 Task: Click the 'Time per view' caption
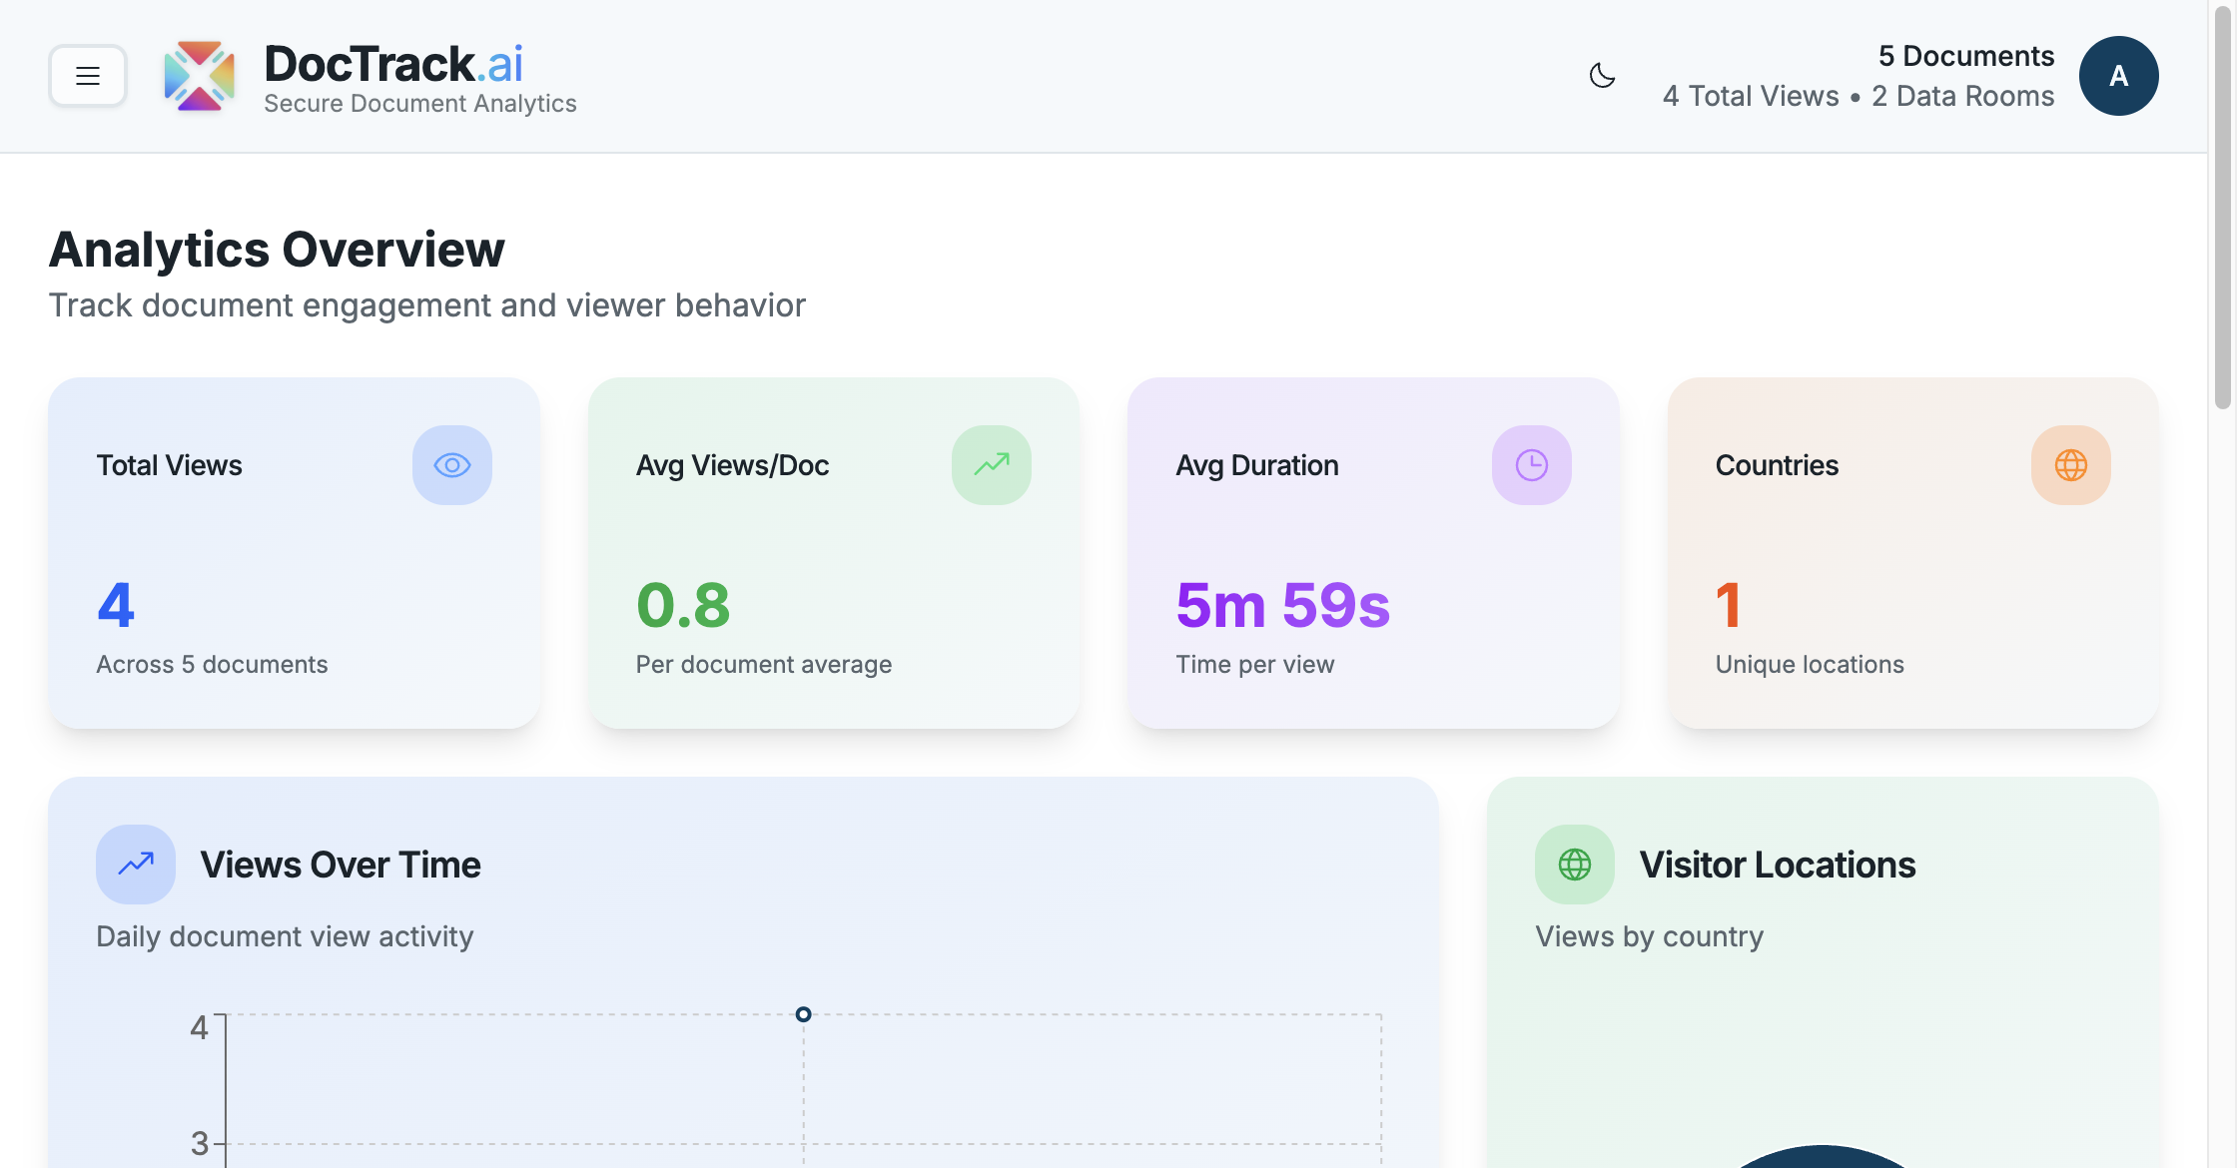(1255, 665)
